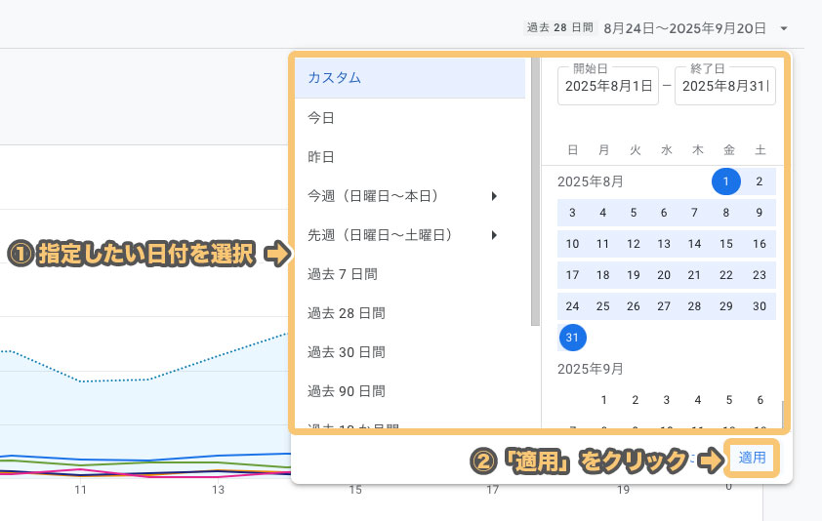Open the date range dropdown arrow
Screen dimensions: 822x521
[x=785, y=29]
